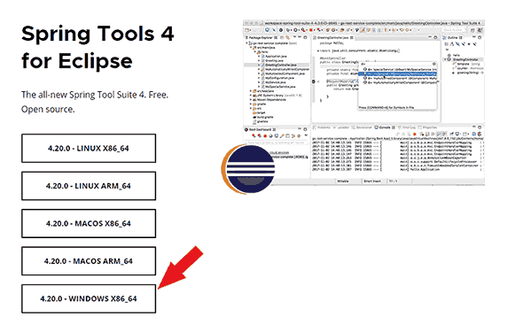The height and width of the screenshot is (332, 523).
Task: Click the red stop icon in Boot Dashboard
Action: [x=265, y=135]
